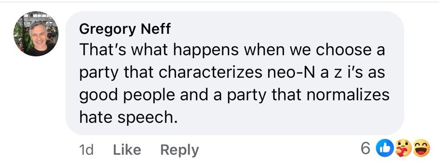Viewport: 439px width, 166px height.
Task: Show the reaction count of 6
Action: (x=366, y=148)
